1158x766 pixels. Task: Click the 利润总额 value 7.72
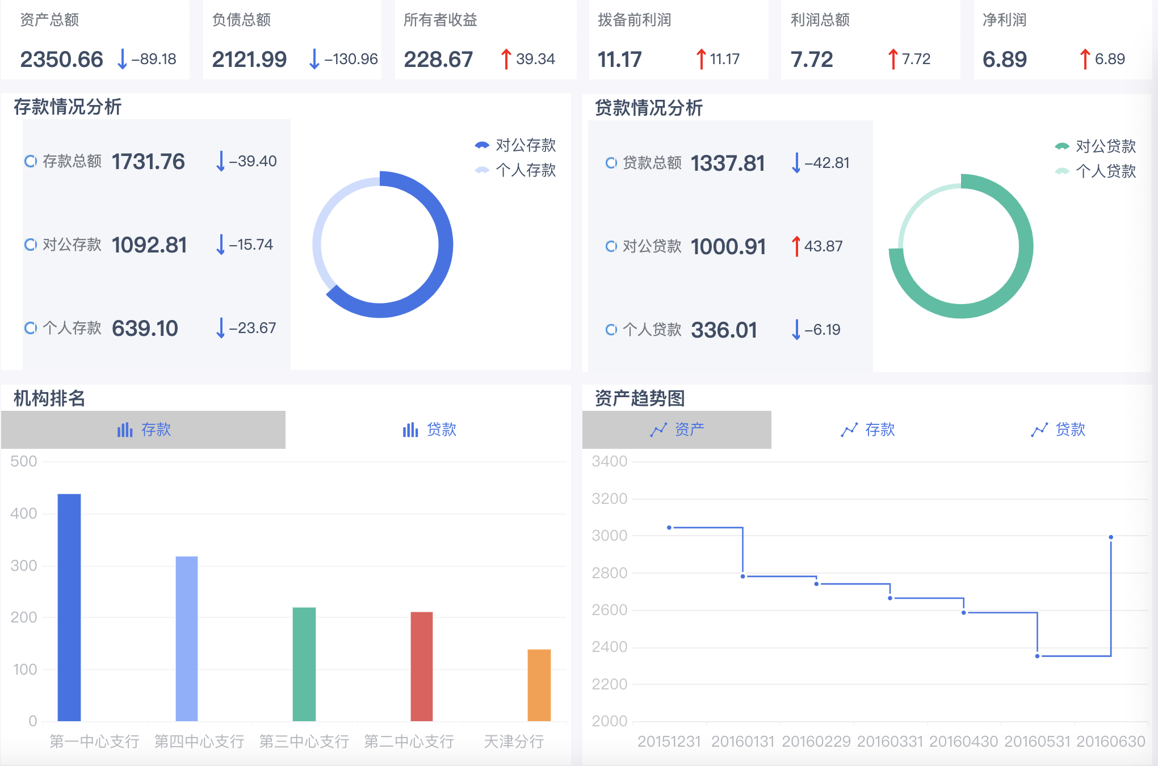point(812,59)
